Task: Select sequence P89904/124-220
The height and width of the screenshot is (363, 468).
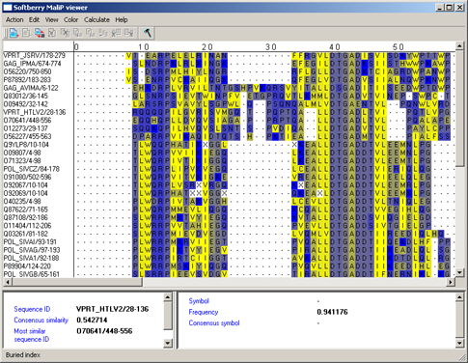Action: point(27,266)
